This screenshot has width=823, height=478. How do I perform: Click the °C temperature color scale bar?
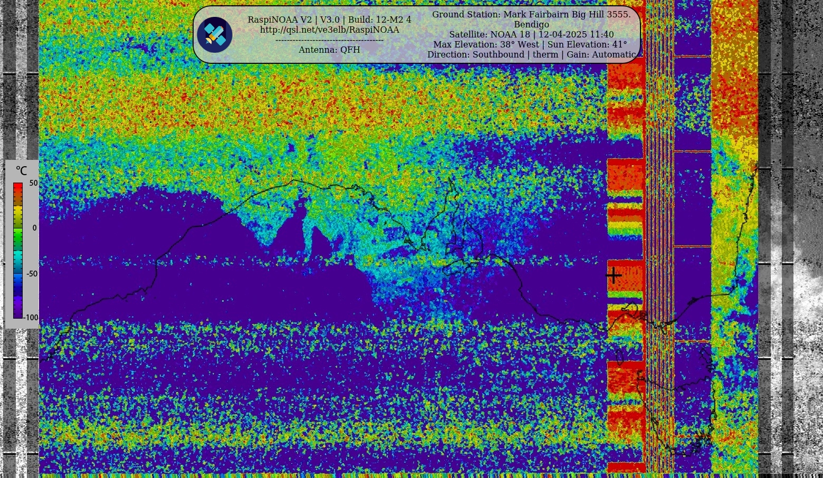18,251
